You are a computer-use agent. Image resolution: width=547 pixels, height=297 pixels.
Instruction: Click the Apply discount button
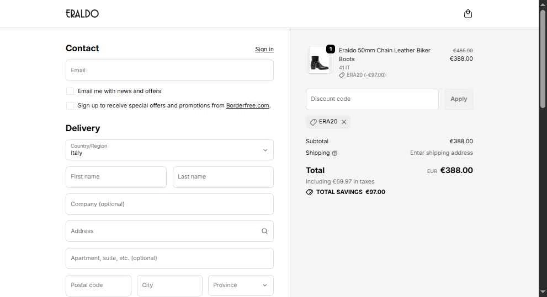(x=459, y=99)
